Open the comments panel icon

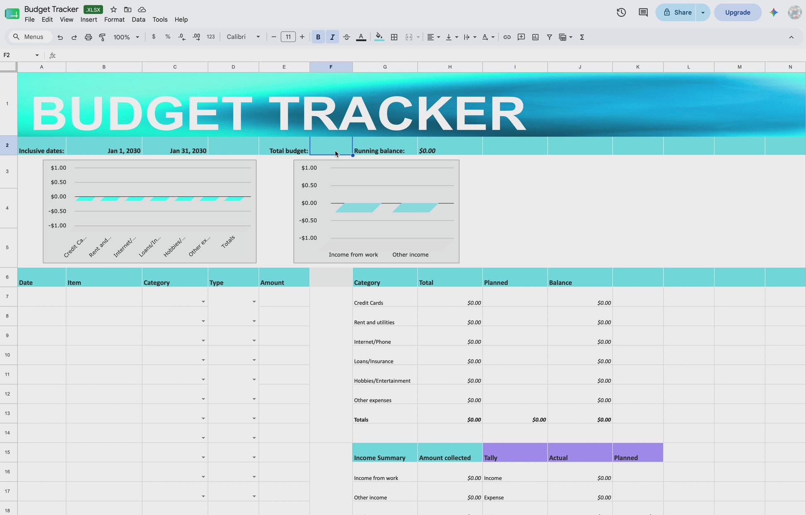click(643, 12)
